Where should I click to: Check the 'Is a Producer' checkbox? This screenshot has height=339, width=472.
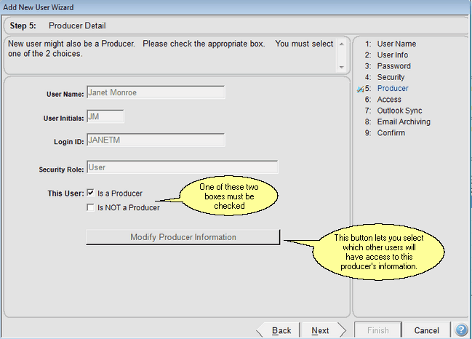click(x=90, y=194)
